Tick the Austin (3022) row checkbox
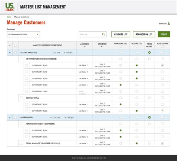The image size is (177, 161). 15,117
